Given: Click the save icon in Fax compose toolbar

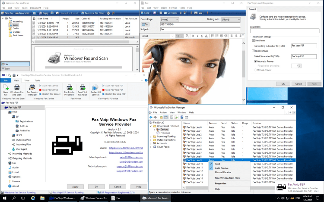Looking at the screenshot, I should (155, 13).
